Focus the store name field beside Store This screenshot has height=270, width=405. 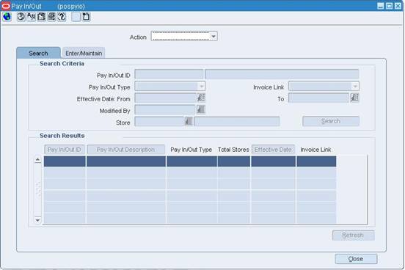pos(237,122)
